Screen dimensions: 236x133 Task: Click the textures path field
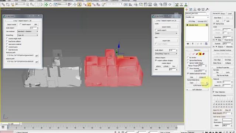[x=20, y=55]
